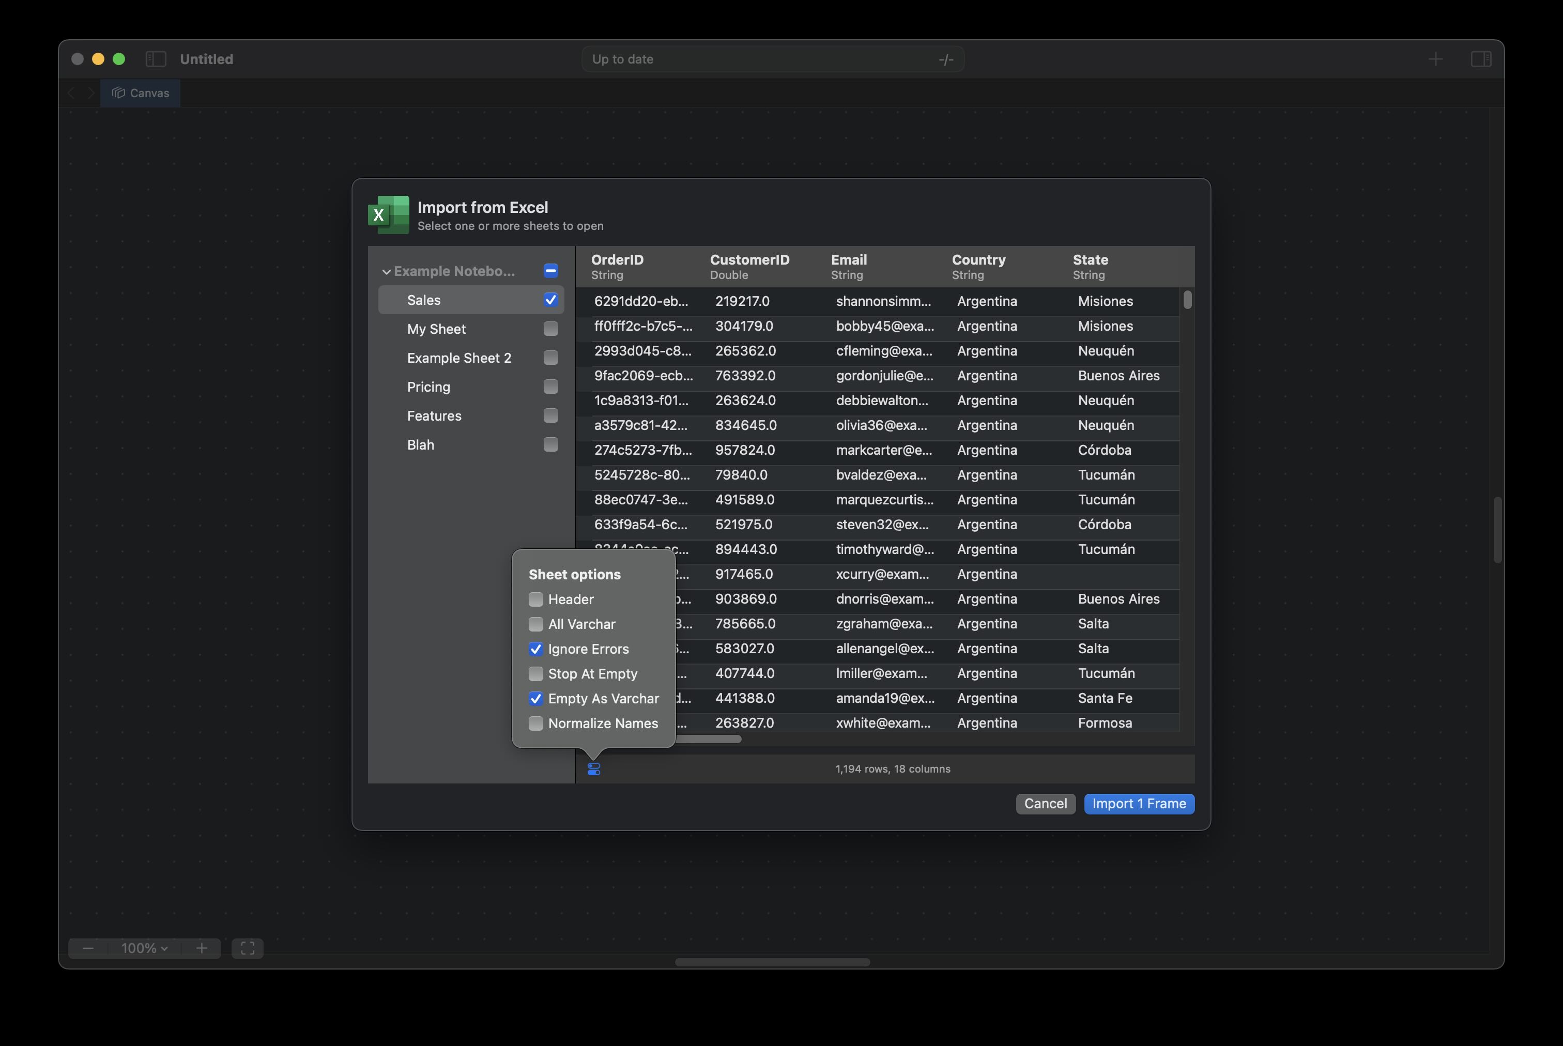Screen dimensions: 1563x1046
Task: Select the Sales sheet row
Action: coord(471,300)
